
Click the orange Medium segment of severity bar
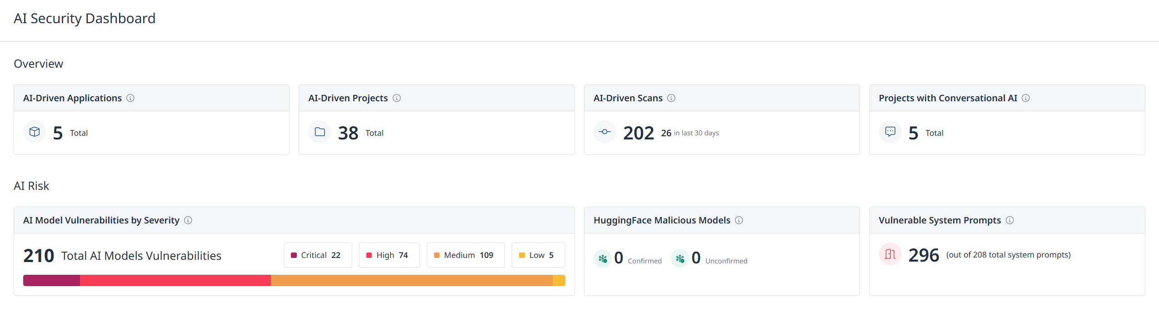tap(411, 281)
